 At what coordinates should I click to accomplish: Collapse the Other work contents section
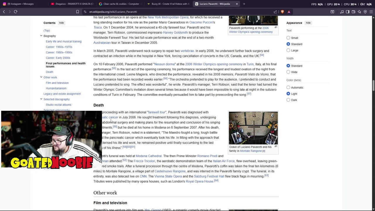[41, 77]
